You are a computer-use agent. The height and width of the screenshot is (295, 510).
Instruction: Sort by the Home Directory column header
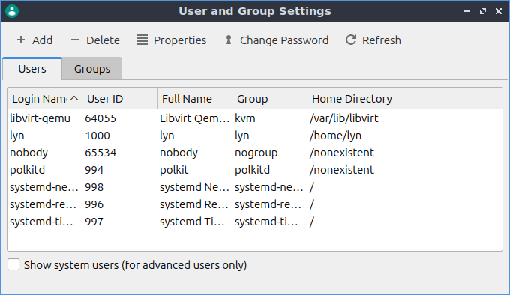404,98
